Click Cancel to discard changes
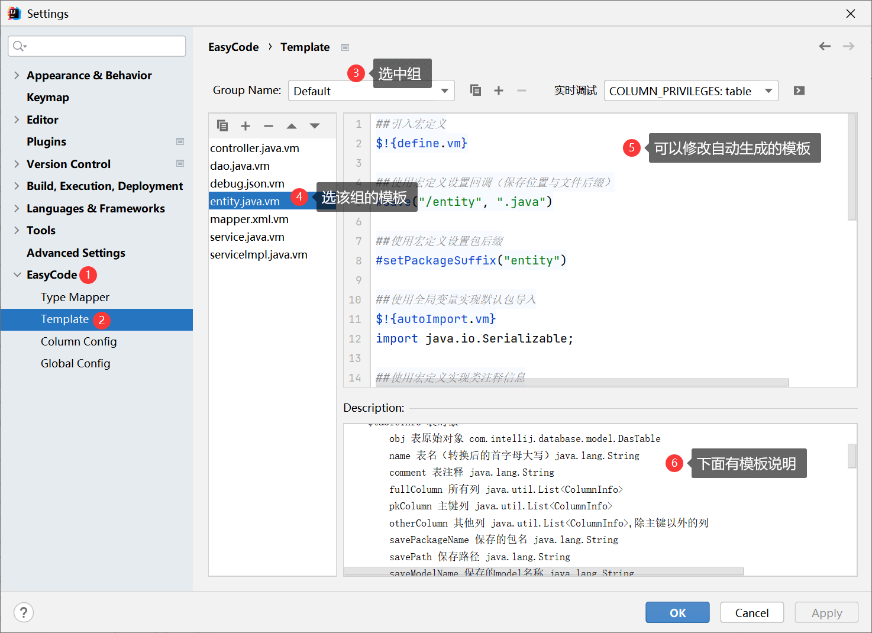872x633 pixels. click(x=752, y=612)
